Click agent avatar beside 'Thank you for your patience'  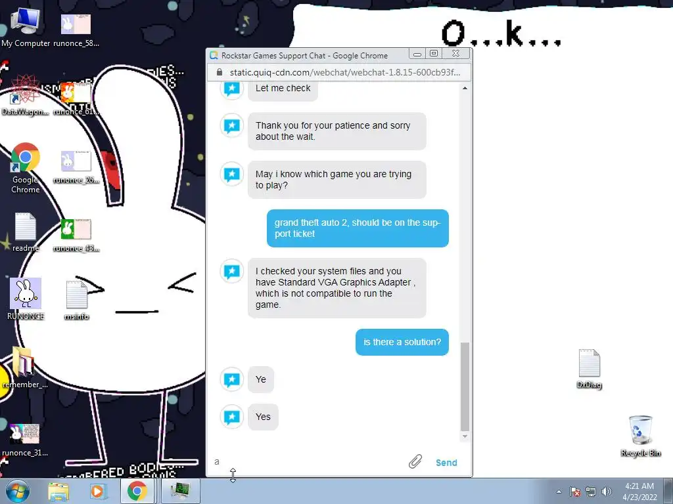[x=232, y=125]
